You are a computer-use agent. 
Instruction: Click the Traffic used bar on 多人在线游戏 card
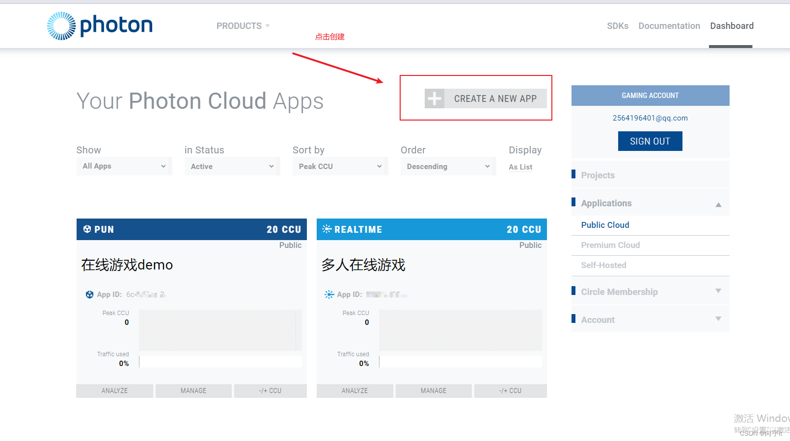[461, 362]
